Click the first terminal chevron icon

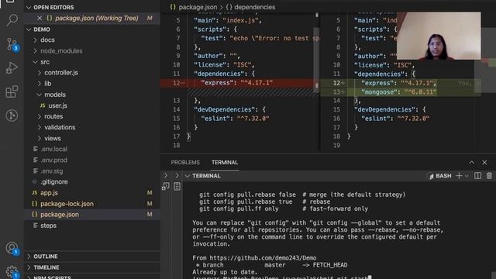pos(165,176)
